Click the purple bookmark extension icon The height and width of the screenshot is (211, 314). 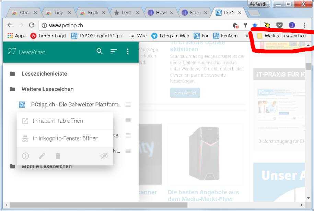[292, 25]
